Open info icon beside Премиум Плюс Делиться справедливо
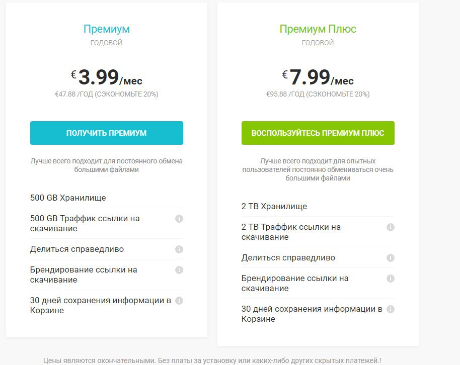460x365 pixels. coord(390,258)
